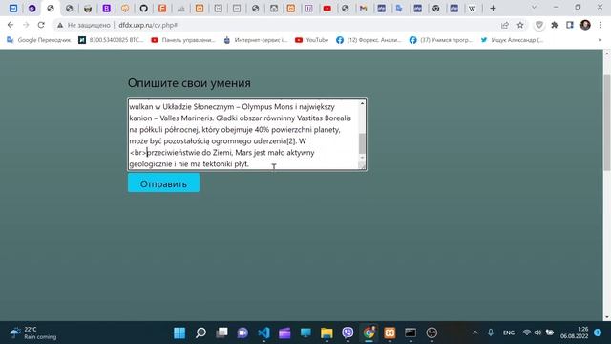Go back to the previous page
The image size is (611, 344).
click(11, 25)
